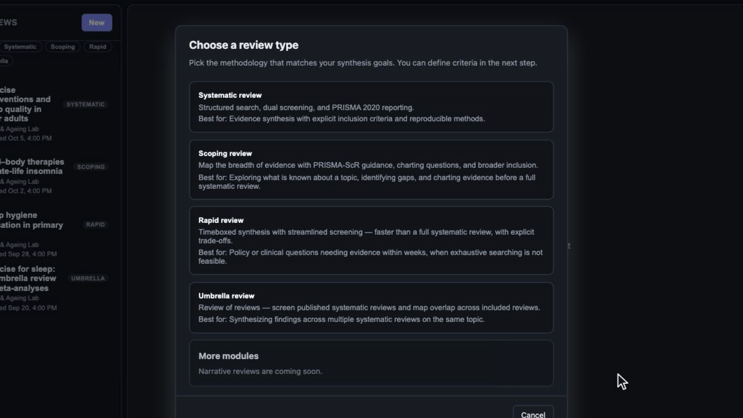The width and height of the screenshot is (743, 418).
Task: Click the New review button
Action: (x=97, y=23)
